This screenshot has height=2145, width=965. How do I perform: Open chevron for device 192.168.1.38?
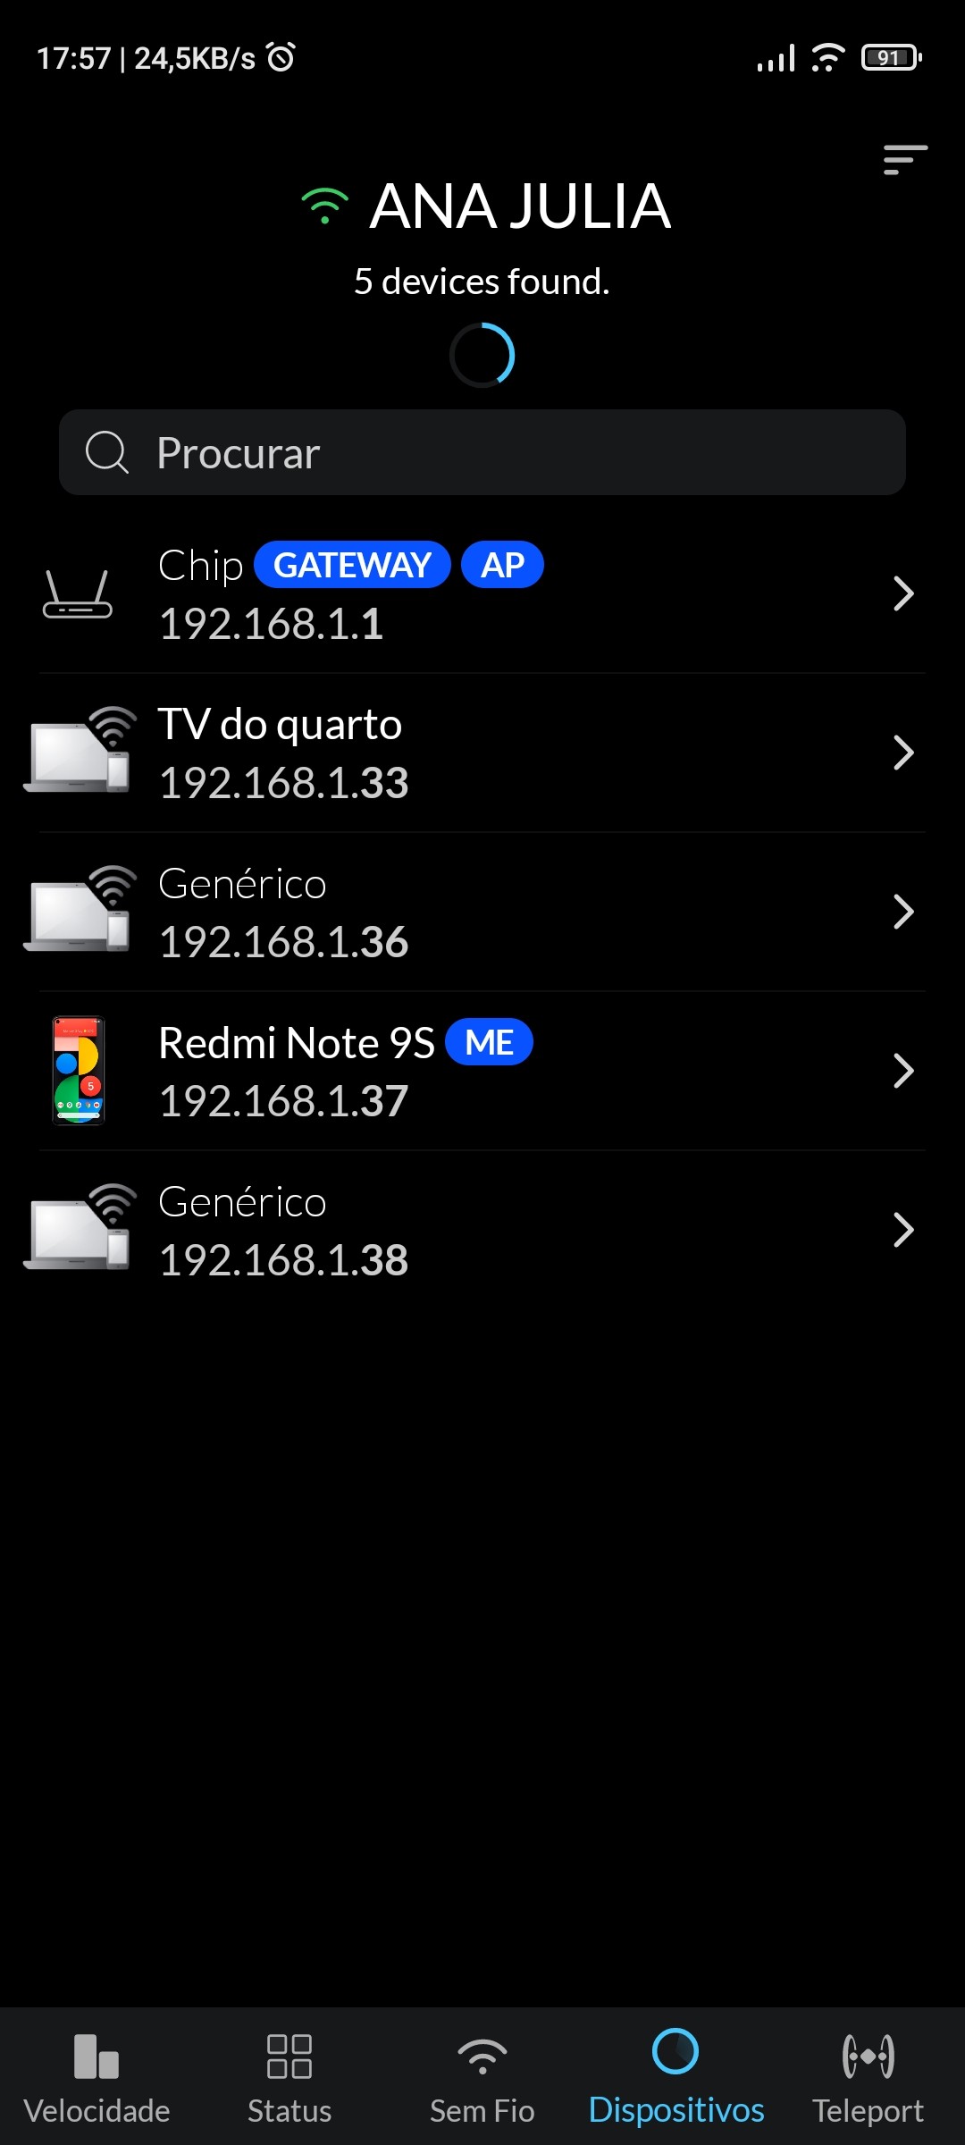[902, 1230]
